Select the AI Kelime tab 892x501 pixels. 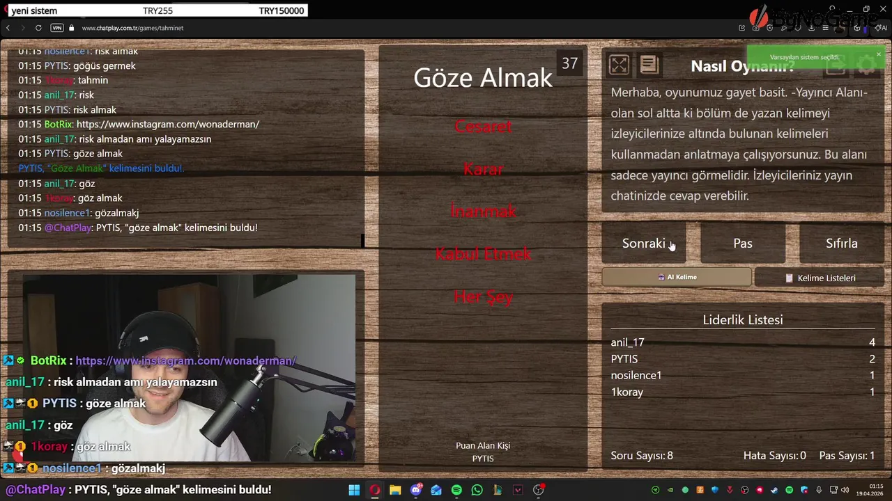tap(677, 277)
